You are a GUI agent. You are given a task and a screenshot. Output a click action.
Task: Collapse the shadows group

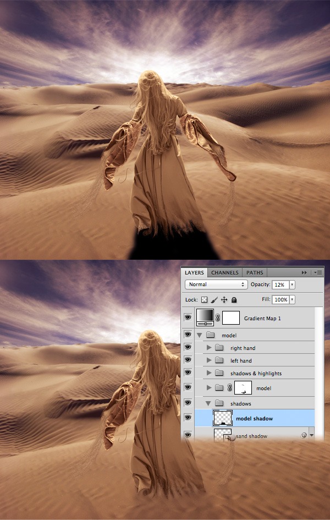[x=208, y=403]
